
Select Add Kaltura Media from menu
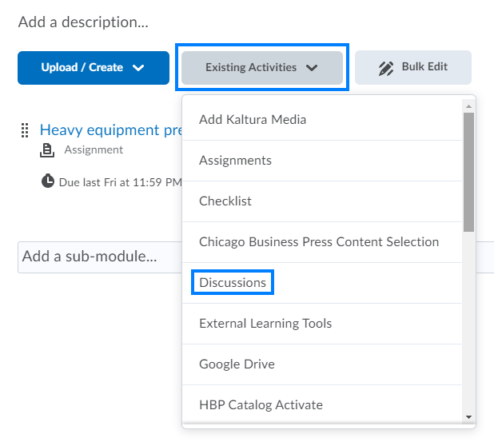[253, 120]
